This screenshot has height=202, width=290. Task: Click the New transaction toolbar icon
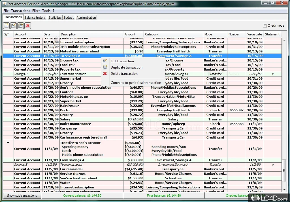[6, 26]
